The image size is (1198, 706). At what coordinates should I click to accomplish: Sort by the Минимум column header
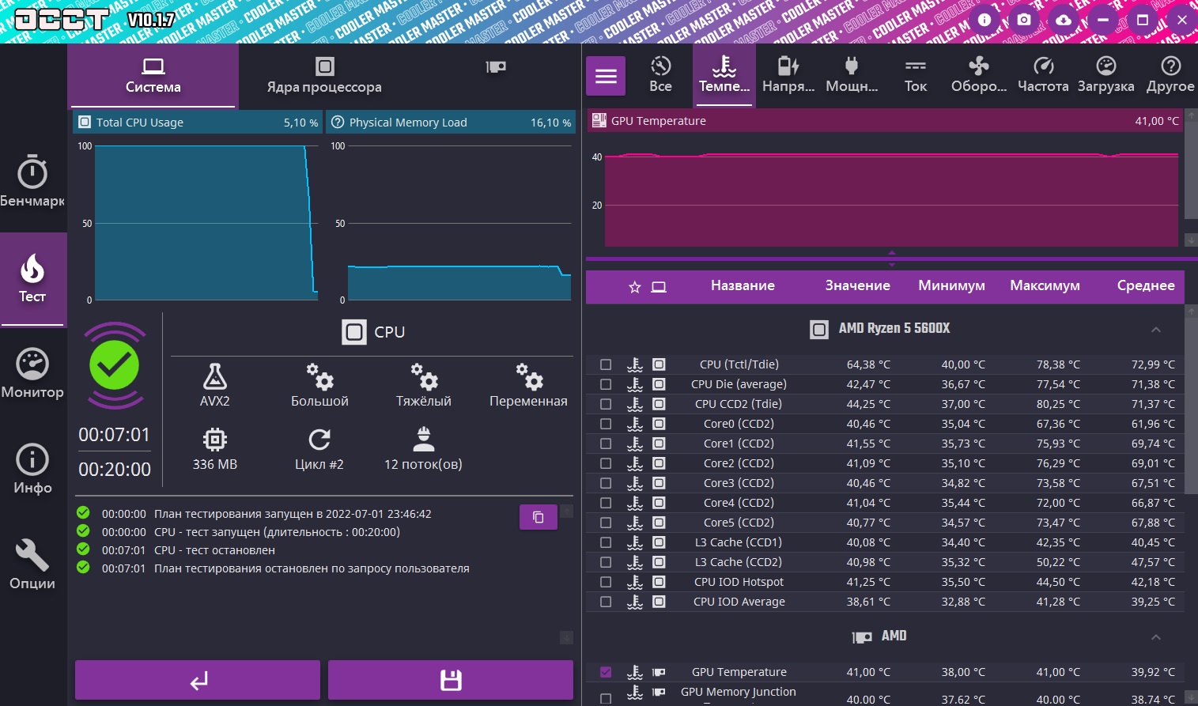click(x=951, y=286)
